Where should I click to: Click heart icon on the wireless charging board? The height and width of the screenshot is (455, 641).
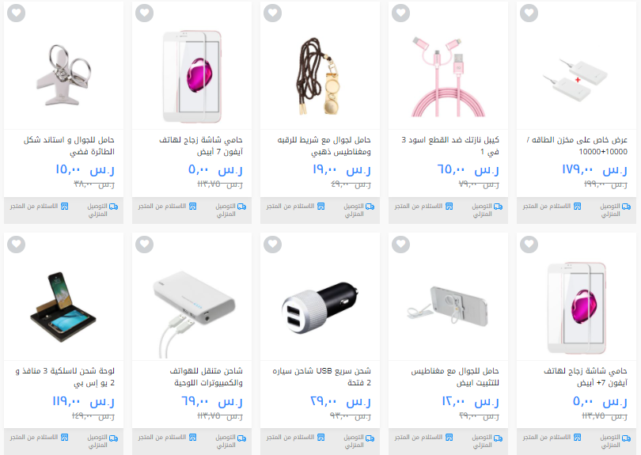pos(17,245)
